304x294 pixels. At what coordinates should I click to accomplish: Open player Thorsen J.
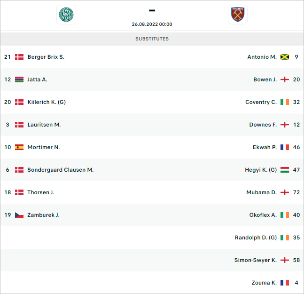point(41,192)
